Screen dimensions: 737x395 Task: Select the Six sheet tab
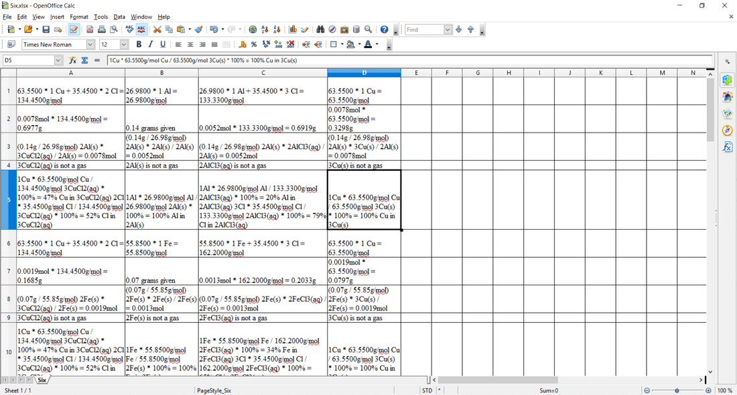[42, 380]
